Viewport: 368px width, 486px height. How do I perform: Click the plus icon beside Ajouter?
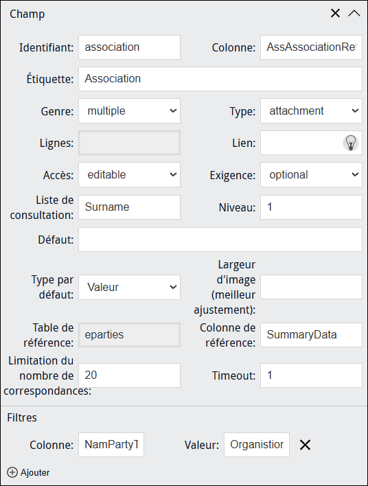click(x=12, y=472)
